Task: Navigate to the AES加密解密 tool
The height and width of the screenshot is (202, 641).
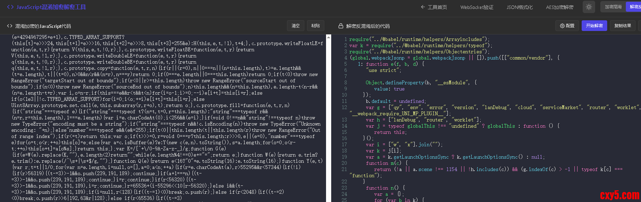Action: tap(559, 7)
